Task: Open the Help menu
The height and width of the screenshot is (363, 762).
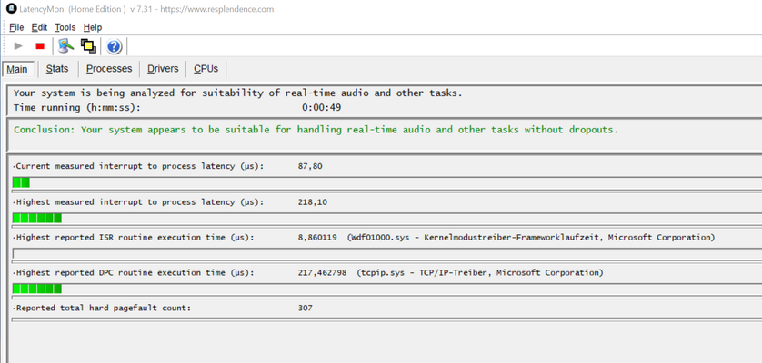Action: tap(93, 27)
